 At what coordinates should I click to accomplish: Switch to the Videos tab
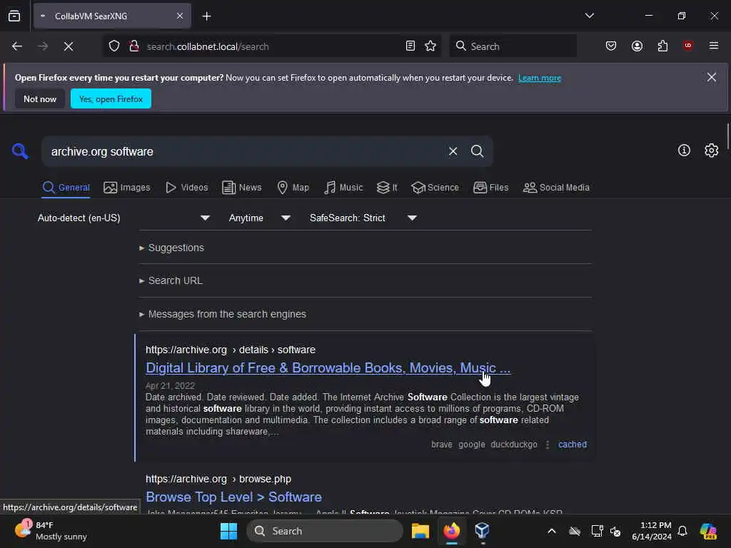187,188
